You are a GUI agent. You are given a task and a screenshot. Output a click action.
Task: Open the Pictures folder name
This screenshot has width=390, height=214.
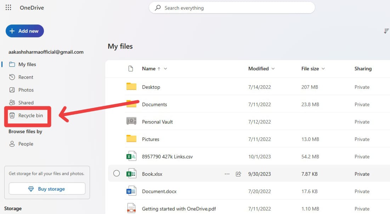click(151, 139)
